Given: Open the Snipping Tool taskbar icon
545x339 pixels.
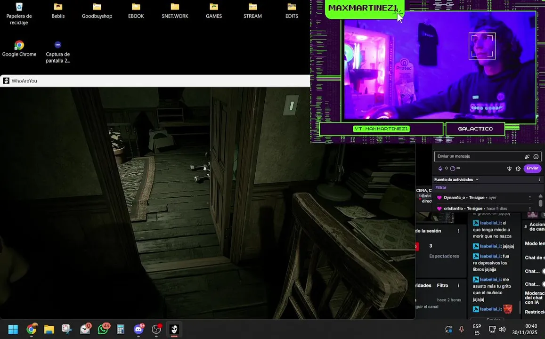Looking at the screenshot, I should coord(67,329).
